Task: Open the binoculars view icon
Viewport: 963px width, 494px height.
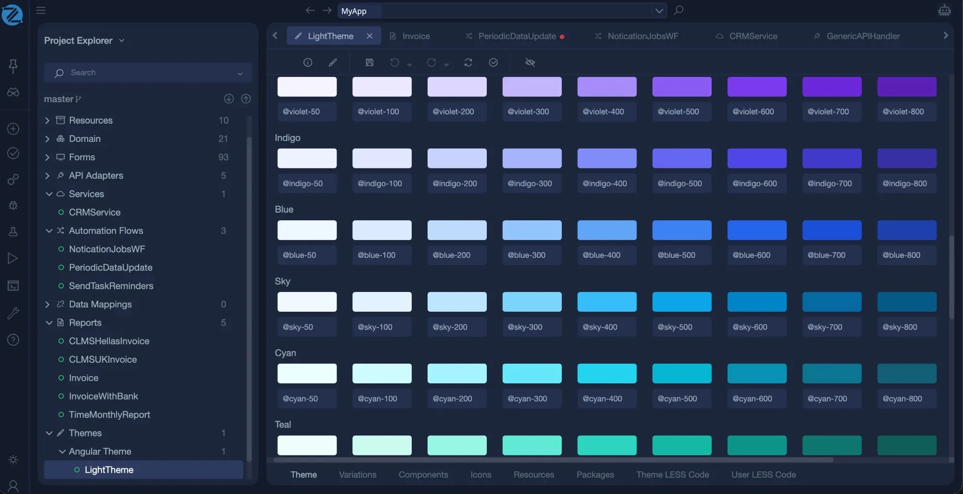Action: (13, 92)
